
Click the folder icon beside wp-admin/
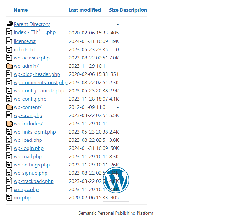(9, 66)
